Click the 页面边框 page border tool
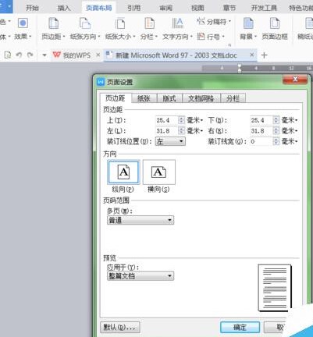 click(x=275, y=29)
